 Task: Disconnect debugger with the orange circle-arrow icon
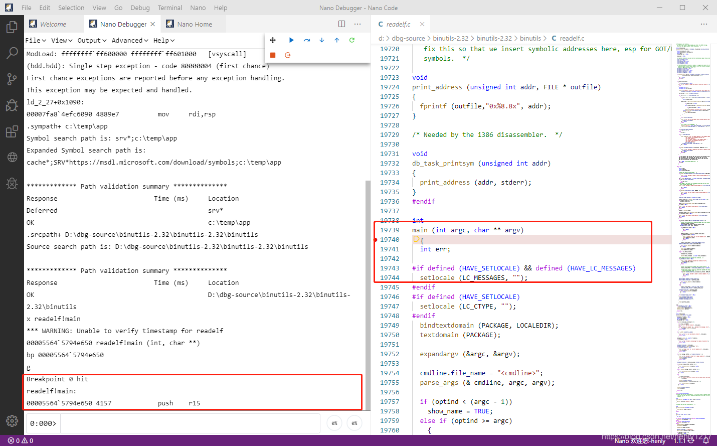coord(288,55)
